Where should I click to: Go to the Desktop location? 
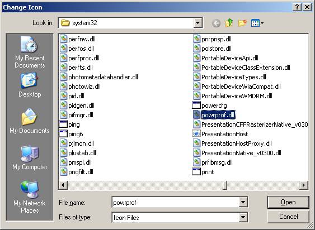[30, 85]
